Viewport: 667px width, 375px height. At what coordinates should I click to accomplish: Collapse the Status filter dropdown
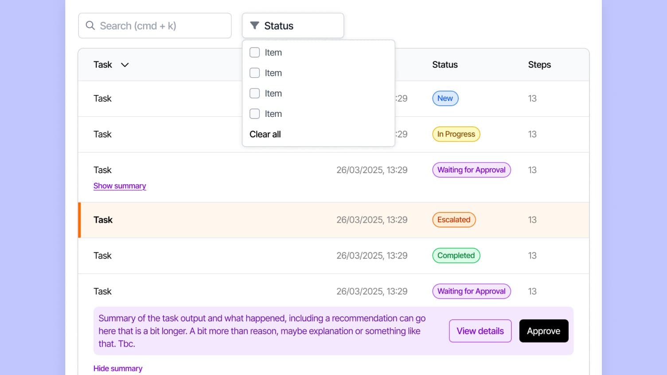click(293, 26)
